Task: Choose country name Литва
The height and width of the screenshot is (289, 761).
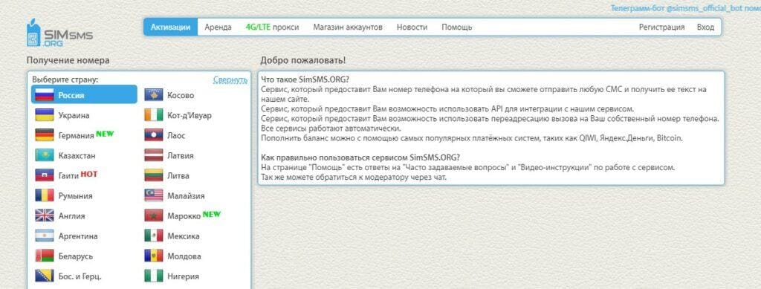Action: coord(178,176)
